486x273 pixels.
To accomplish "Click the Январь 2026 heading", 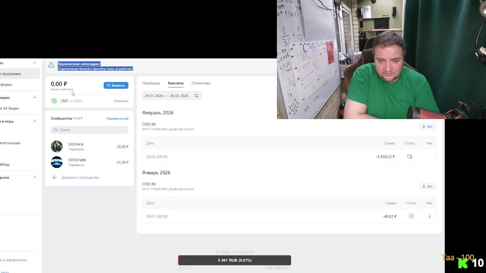I will pos(156,173).
